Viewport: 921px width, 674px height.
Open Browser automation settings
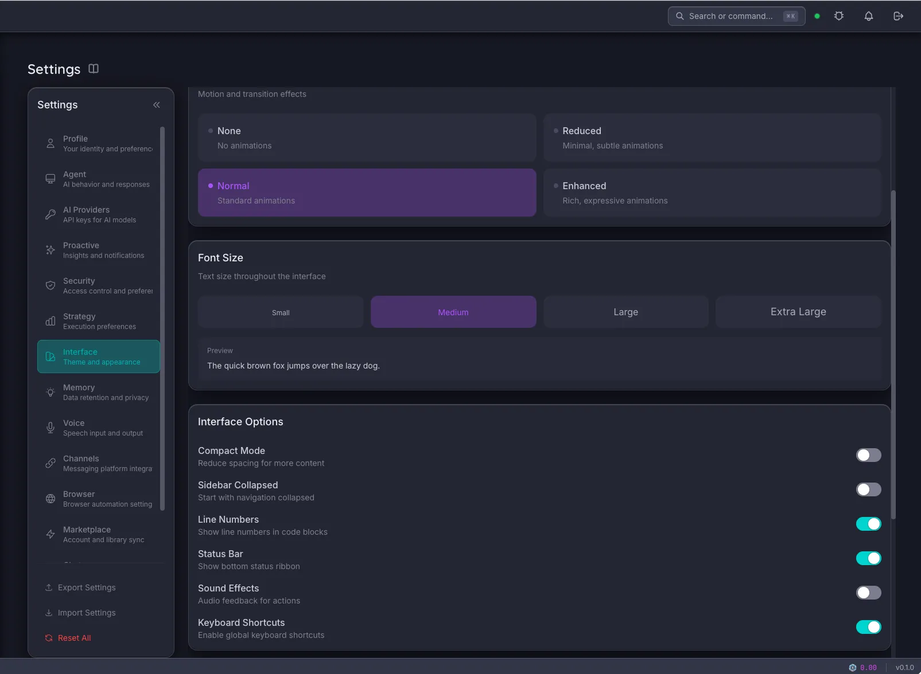[99, 499]
